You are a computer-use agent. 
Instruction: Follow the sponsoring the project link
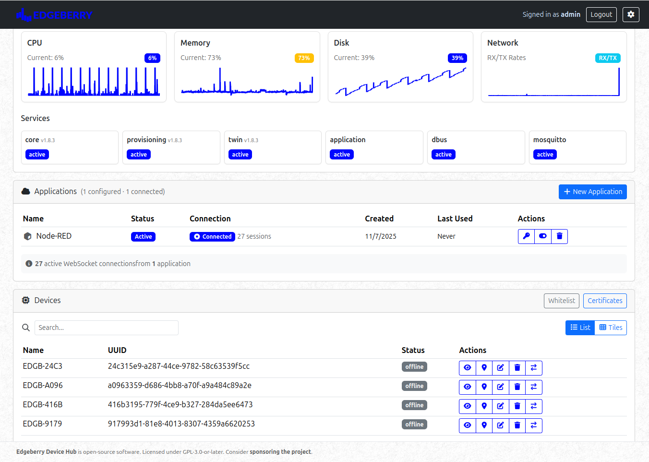tap(280, 452)
